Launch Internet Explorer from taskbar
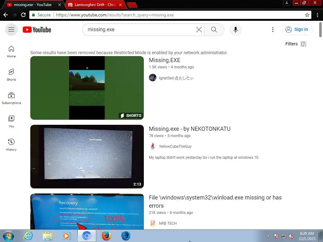Viewport: 323px width, 242px height. [28, 236]
